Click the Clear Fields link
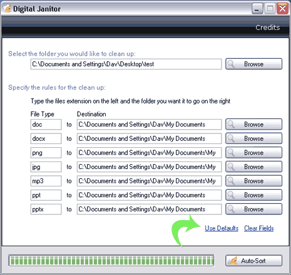This screenshot has height=275, width=291. coord(259,228)
